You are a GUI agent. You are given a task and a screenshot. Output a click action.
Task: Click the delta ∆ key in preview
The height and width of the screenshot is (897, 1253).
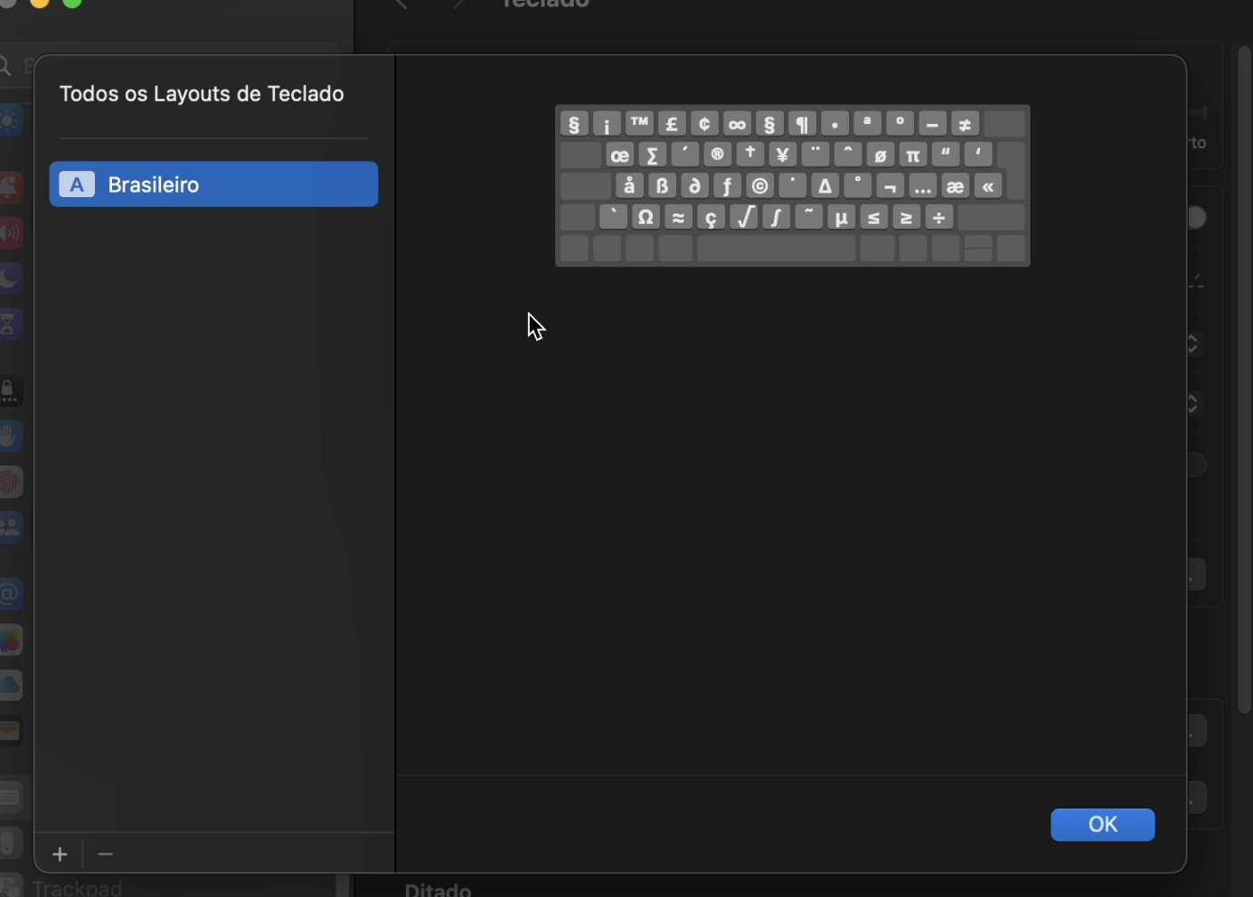(x=824, y=186)
